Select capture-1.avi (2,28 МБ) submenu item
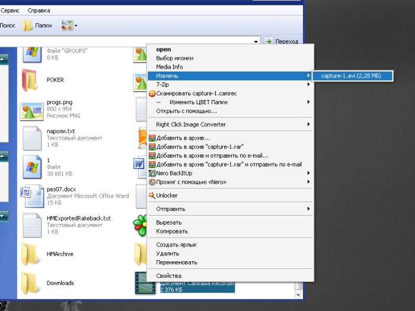 pos(352,76)
